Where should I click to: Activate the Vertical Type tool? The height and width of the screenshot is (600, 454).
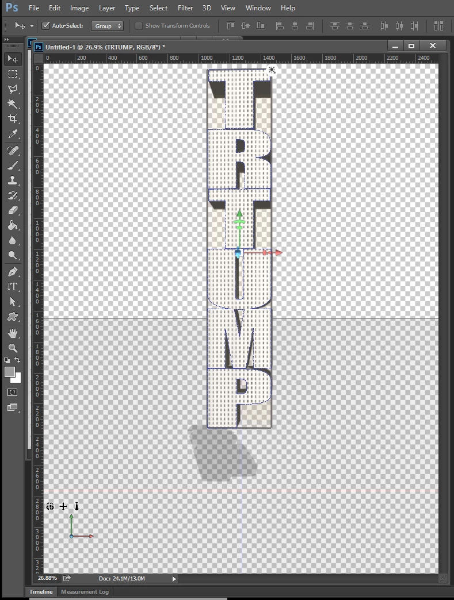tap(13, 287)
